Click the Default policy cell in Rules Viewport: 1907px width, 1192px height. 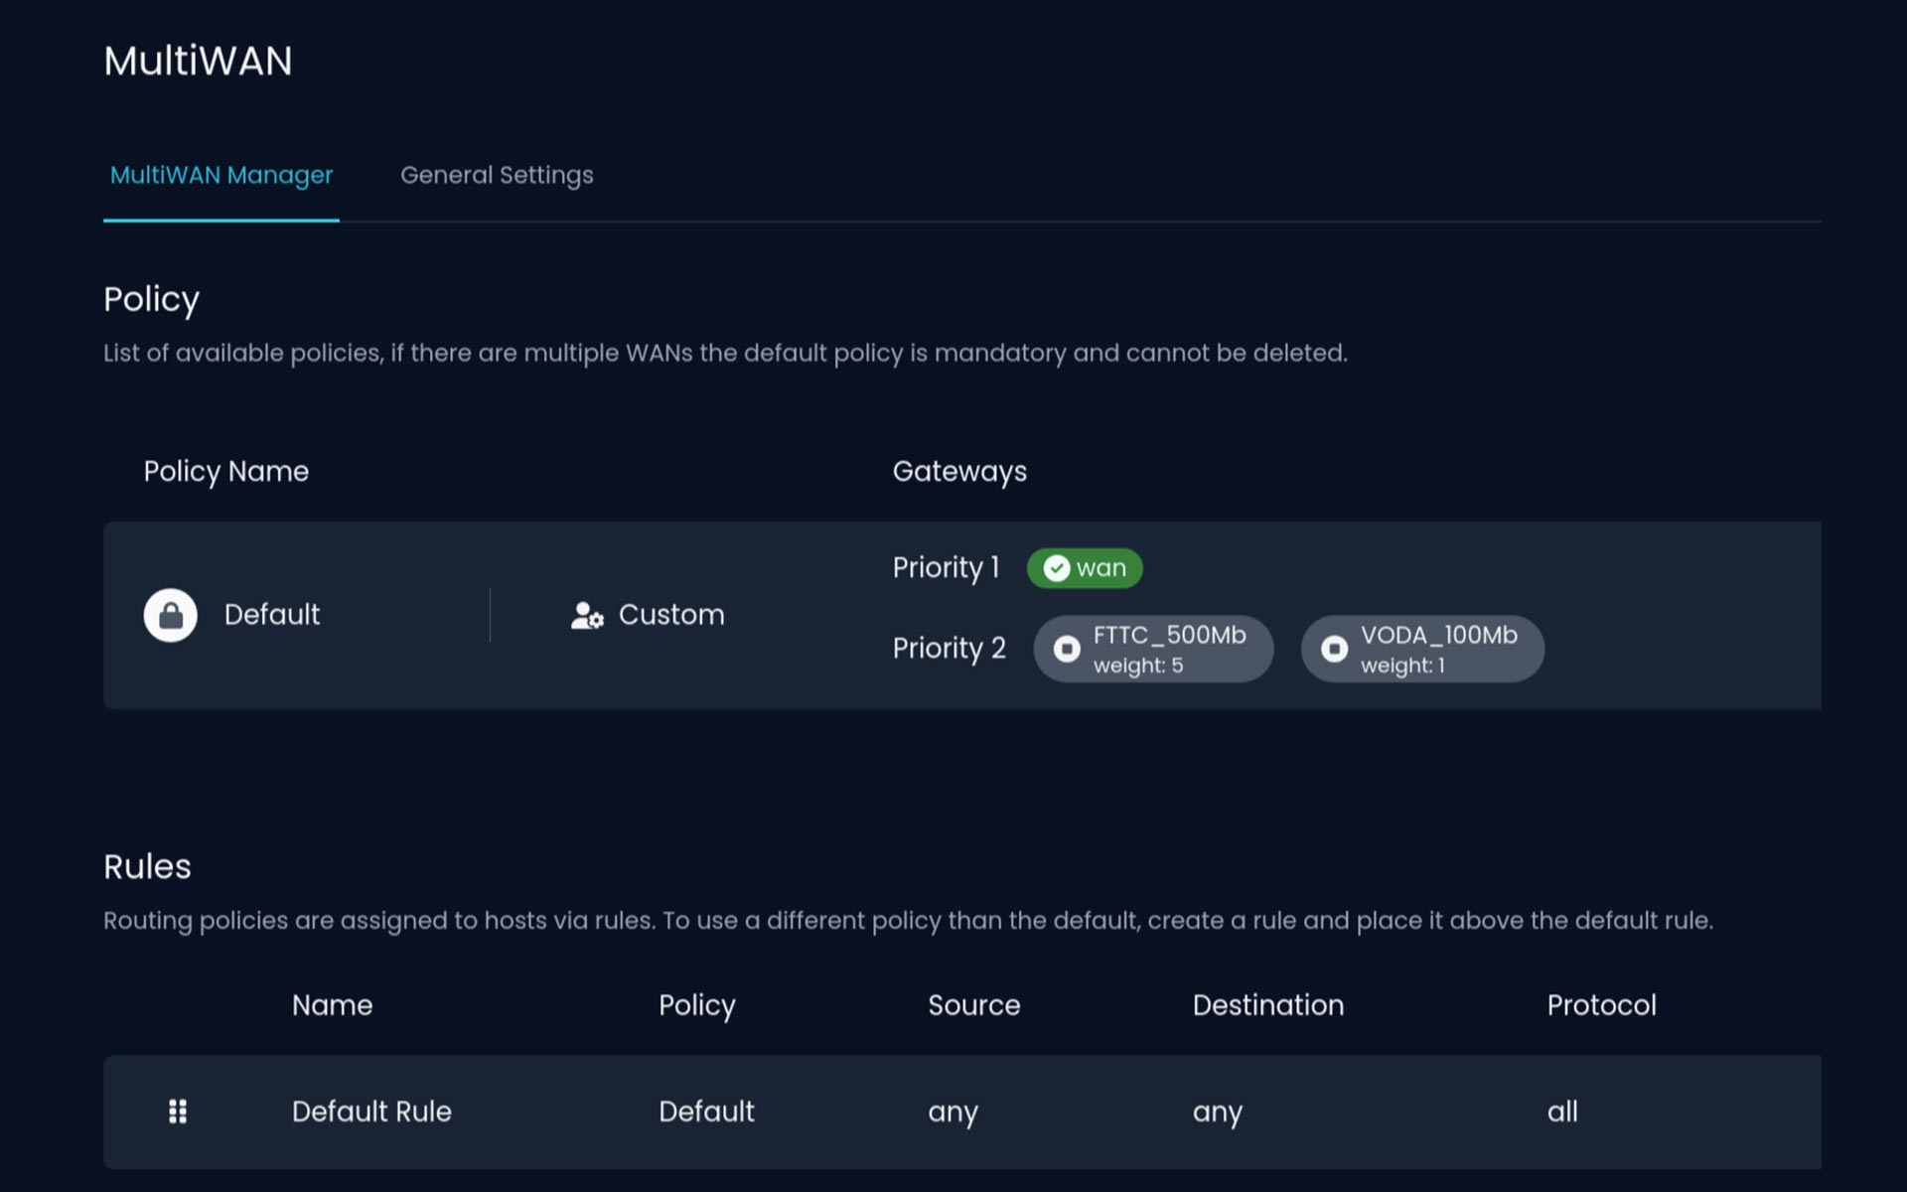706,1112
